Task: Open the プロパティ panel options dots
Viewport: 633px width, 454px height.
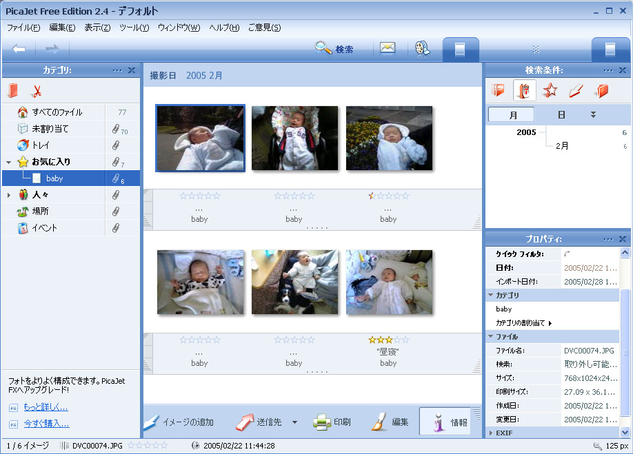Action: point(608,239)
